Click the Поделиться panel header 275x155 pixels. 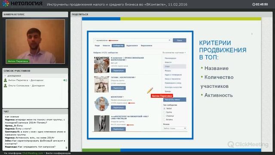tap(171, 14)
